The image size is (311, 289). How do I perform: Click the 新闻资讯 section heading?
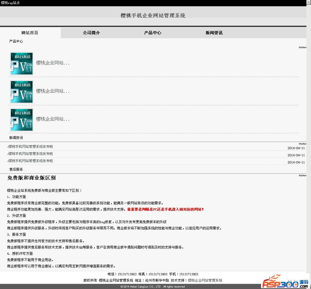coord(16,138)
